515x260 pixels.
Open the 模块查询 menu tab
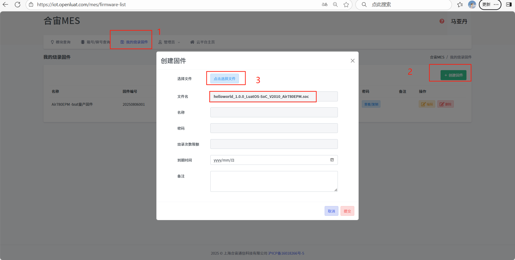pos(61,42)
